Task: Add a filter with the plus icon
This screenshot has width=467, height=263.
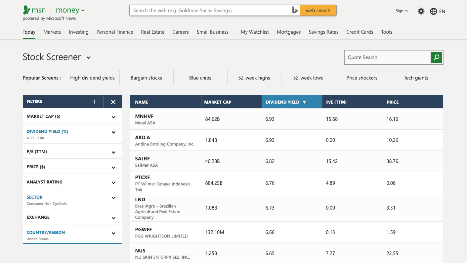Action: 95,102
